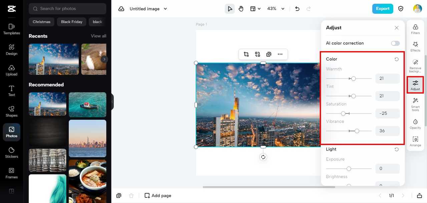Select the New York skyline sunset photo
Screen dimensions: 427x203
[x=87, y=138]
